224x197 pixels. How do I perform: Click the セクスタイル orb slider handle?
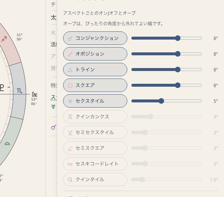[161, 101]
